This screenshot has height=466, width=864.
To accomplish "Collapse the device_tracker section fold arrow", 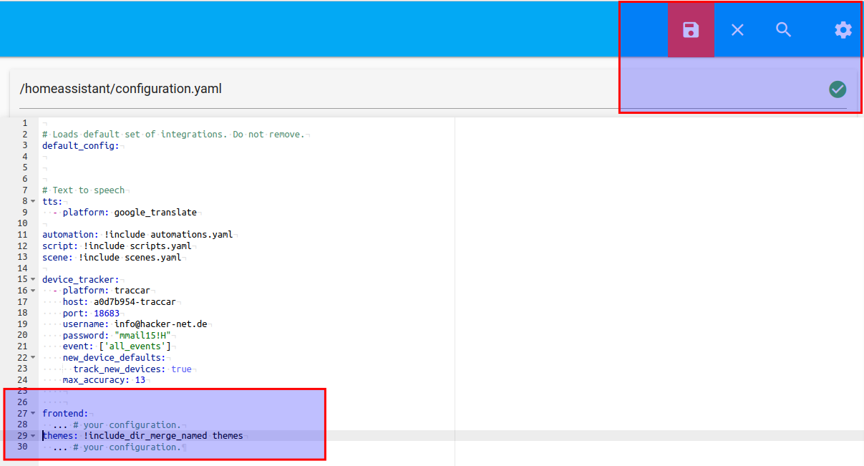I will [33, 279].
